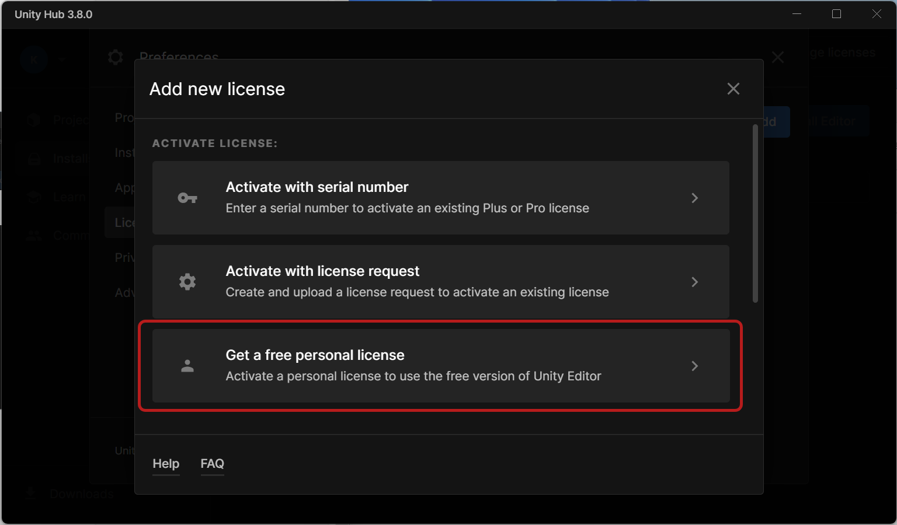The height and width of the screenshot is (525, 897).
Task: Click the key icon for serial activation
Action: point(187,198)
